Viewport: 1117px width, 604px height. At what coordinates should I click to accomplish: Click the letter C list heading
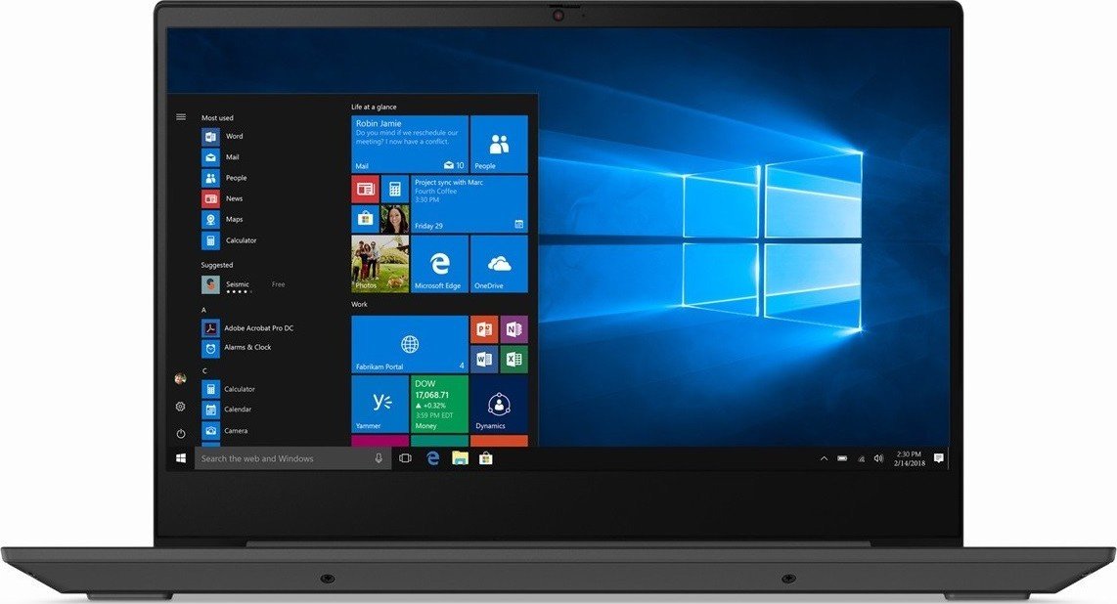pyautogui.click(x=204, y=370)
